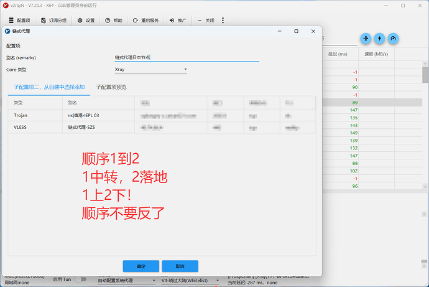Open the three-dots overflow menu

pyautogui.click(x=223, y=21)
